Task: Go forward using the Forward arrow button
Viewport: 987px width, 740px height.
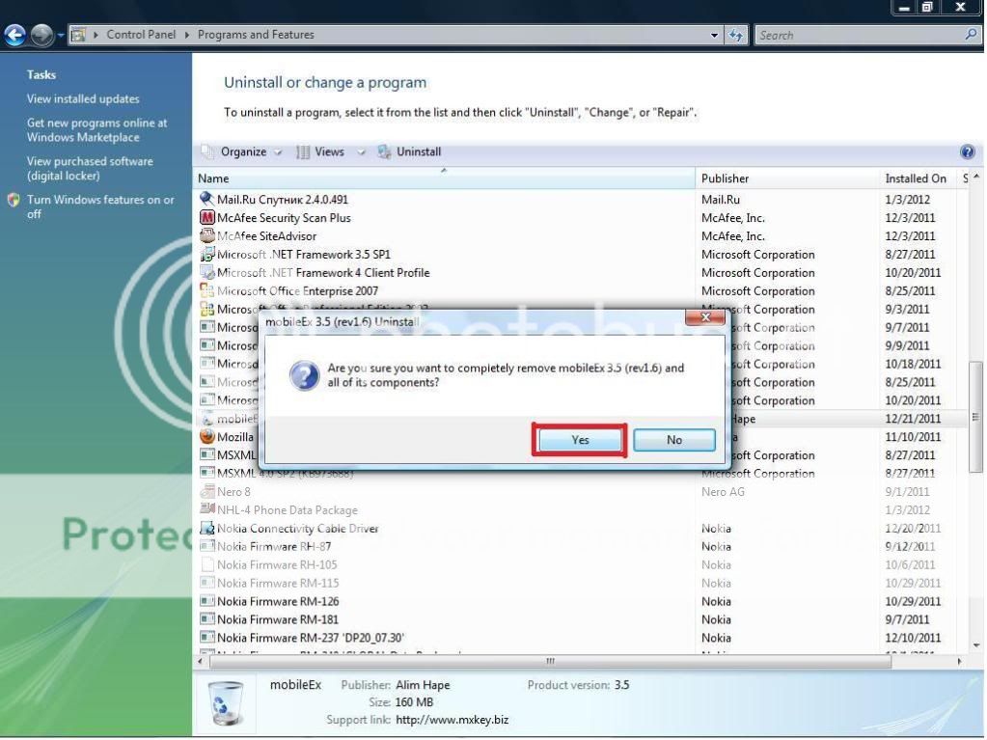Action: pos(42,36)
